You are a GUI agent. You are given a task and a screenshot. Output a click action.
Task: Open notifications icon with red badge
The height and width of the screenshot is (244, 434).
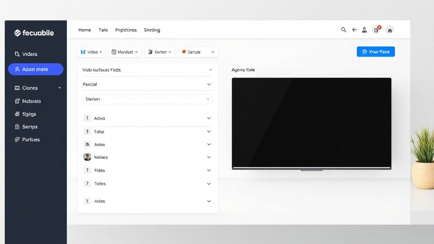(x=376, y=30)
